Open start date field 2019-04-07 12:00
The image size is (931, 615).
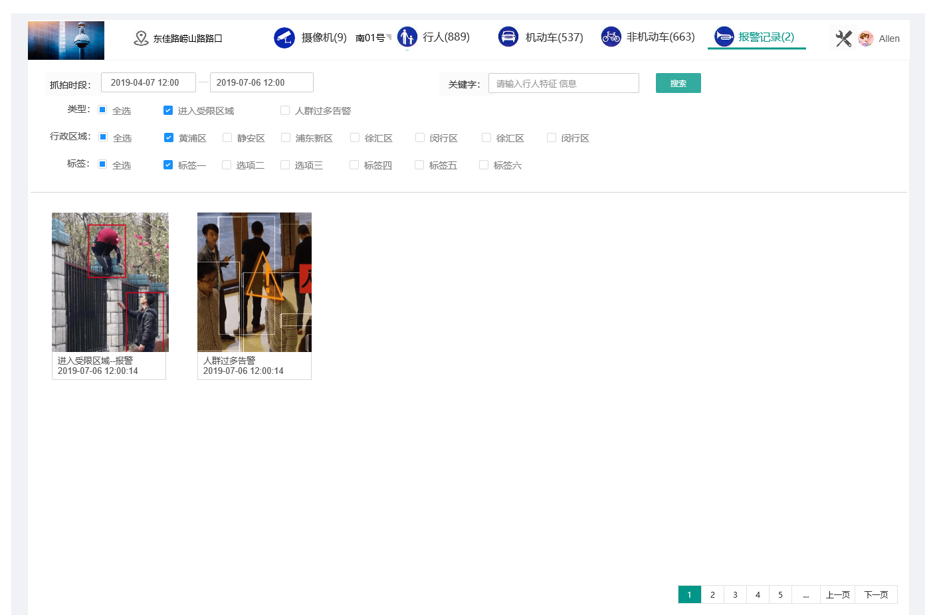(x=148, y=82)
